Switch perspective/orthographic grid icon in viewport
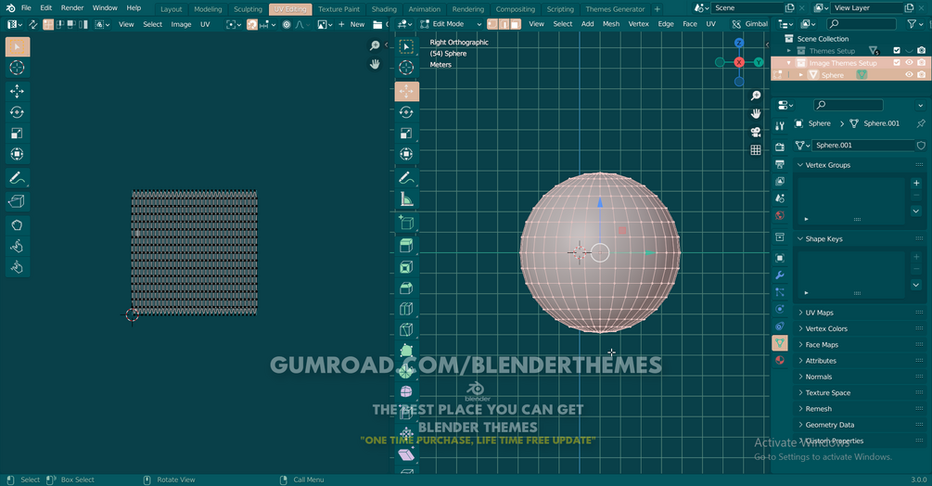 pyautogui.click(x=756, y=149)
